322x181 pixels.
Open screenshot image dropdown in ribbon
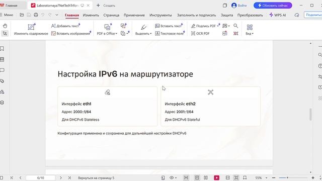[x=226, y=26]
